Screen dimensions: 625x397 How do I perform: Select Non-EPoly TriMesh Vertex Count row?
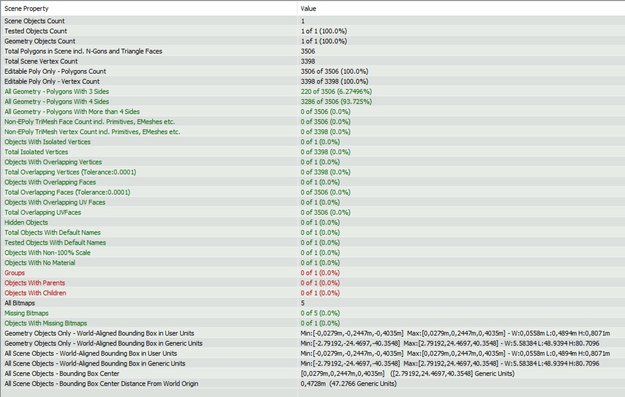point(312,132)
